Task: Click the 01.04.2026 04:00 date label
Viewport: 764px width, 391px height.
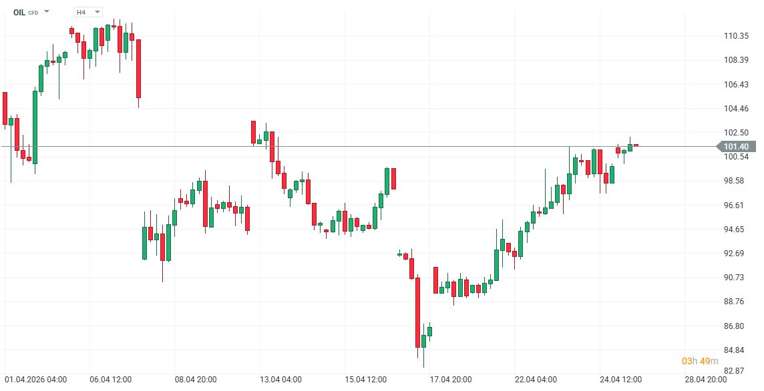Action: (35, 380)
